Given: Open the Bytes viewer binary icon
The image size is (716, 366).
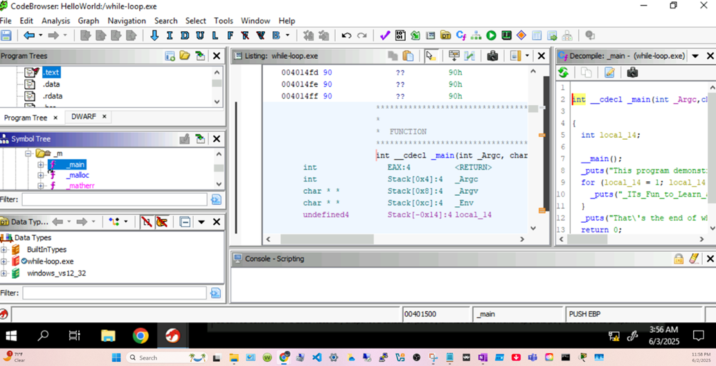Looking at the screenshot, I should [400, 35].
